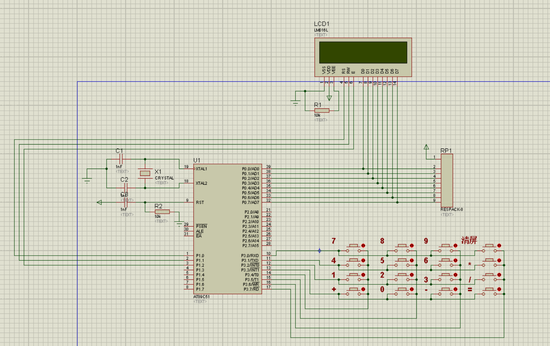Click the P0.0/AD0 pin label
The width and height of the screenshot is (550, 346).
[x=250, y=169]
